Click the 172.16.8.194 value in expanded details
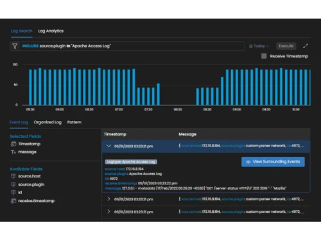The image size is (321, 241). coord(135,169)
